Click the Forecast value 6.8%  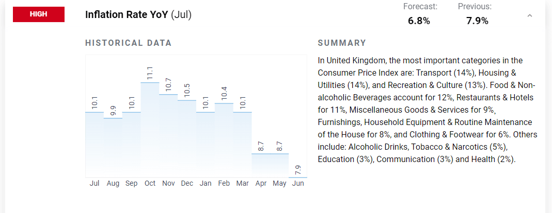pos(419,21)
